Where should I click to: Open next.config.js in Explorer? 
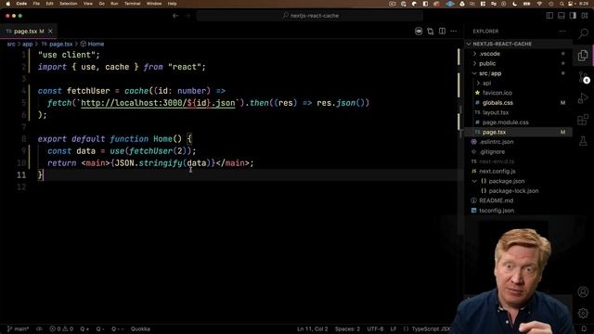[518, 171]
